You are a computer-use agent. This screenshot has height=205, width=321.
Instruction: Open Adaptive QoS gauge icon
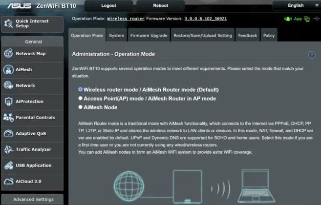[x=8, y=133]
